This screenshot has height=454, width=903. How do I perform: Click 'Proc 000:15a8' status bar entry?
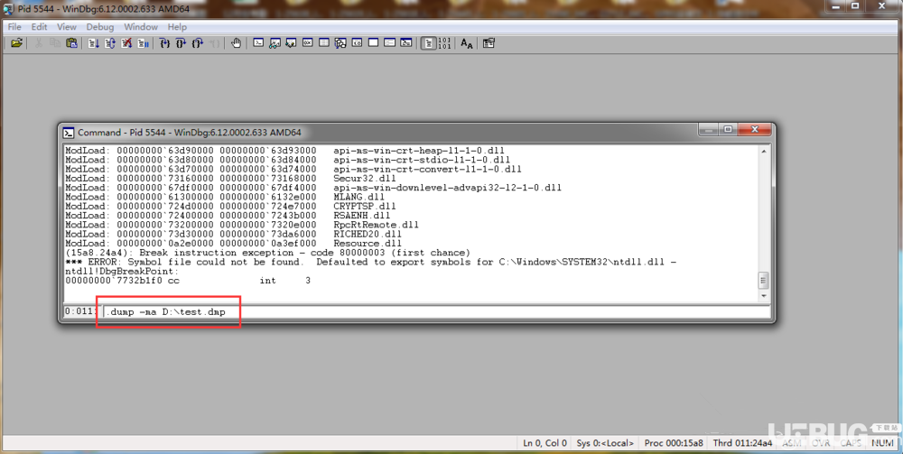click(674, 442)
